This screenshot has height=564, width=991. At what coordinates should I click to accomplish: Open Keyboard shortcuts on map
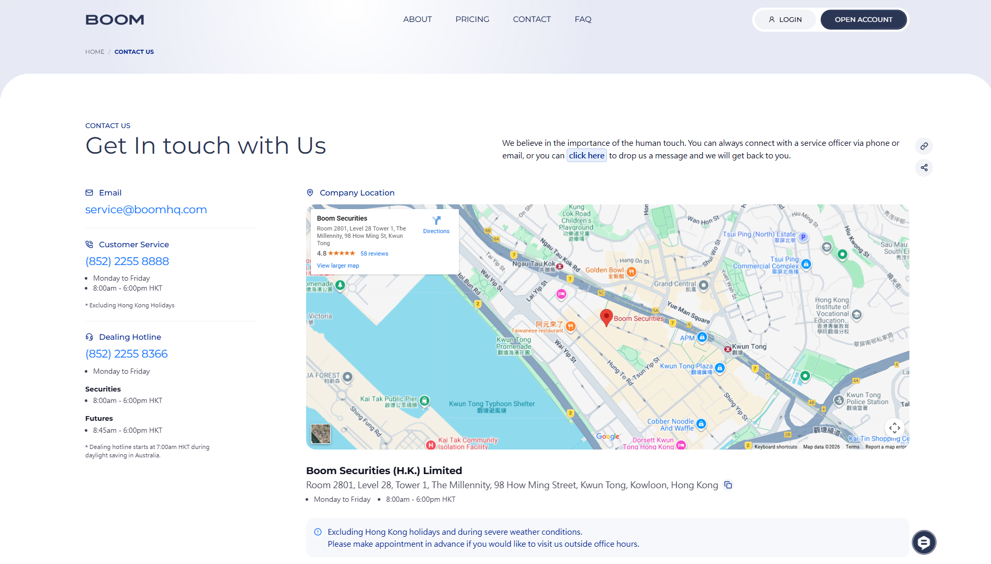tap(775, 447)
